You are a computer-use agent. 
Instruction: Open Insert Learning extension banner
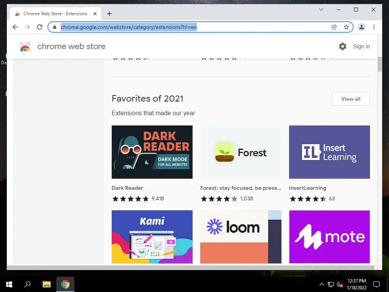329,152
